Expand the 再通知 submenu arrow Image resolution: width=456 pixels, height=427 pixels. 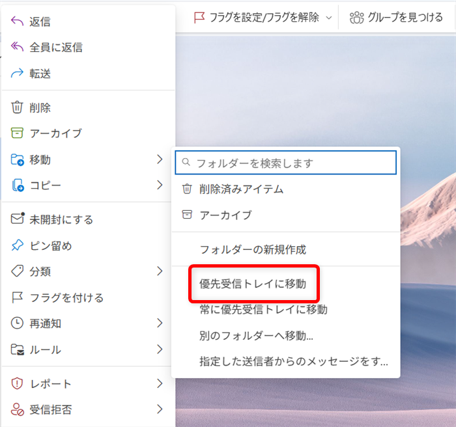[x=160, y=323]
